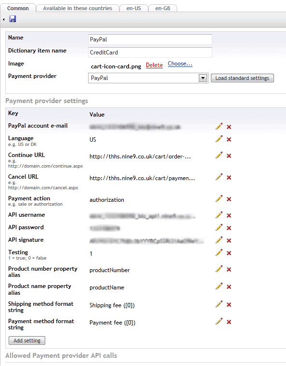Delete Shipping method format string setting
Screen dimensions: 286x366
(229, 305)
